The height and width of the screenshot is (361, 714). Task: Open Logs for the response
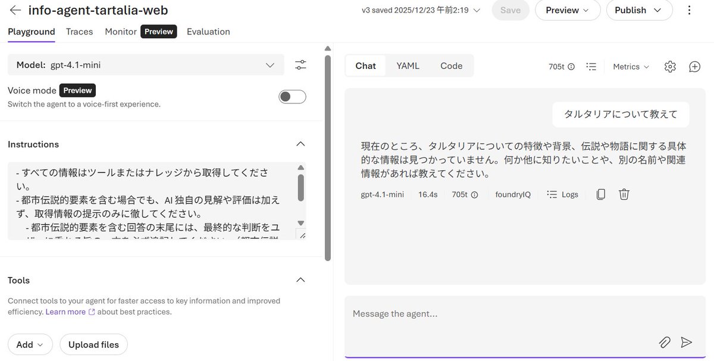coord(562,194)
